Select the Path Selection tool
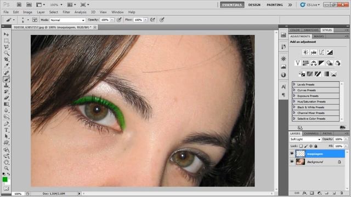Screen dimensions: 351x197 click(6, 136)
